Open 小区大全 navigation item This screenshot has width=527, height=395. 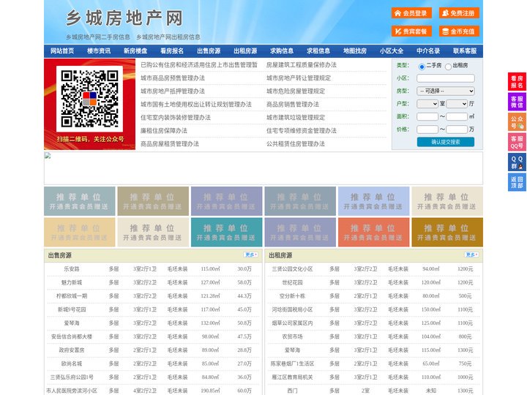point(392,51)
